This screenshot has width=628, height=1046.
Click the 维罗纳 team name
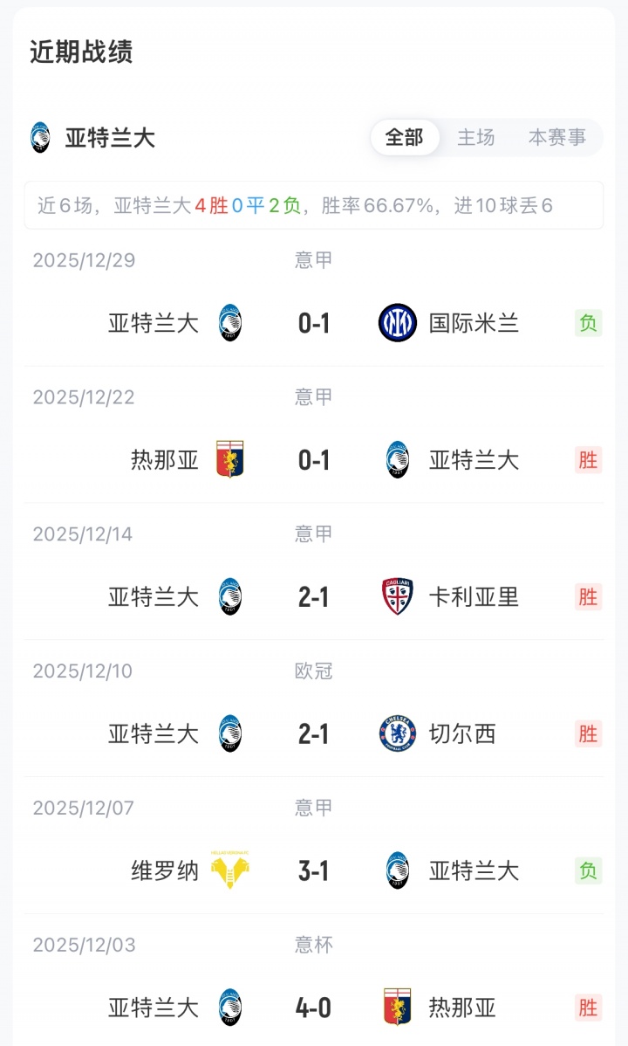165,871
